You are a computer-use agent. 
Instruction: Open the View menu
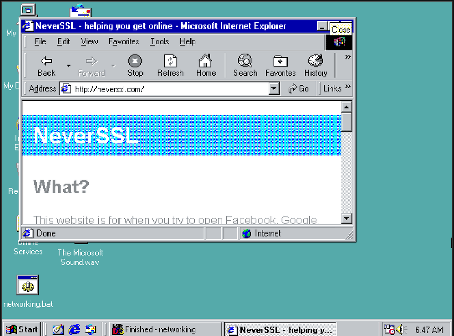(x=89, y=42)
